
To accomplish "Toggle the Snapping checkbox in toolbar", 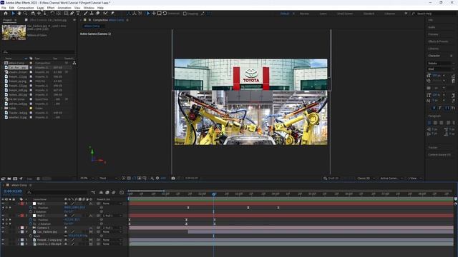I will point(185,14).
